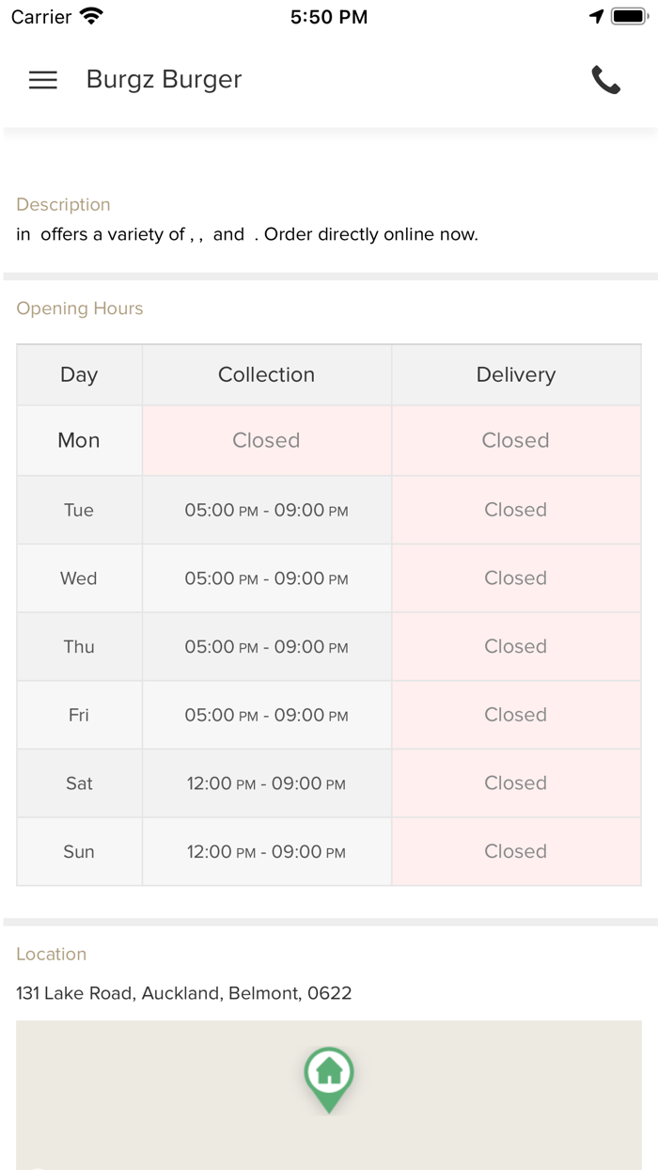Screen dimensions: 658x1170
Task: Tap the battery status icon
Action: tap(629, 16)
